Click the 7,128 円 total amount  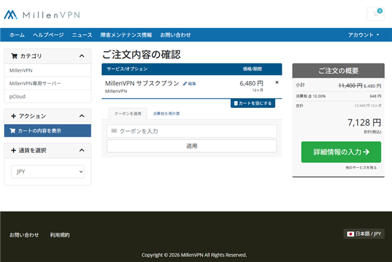pos(365,122)
